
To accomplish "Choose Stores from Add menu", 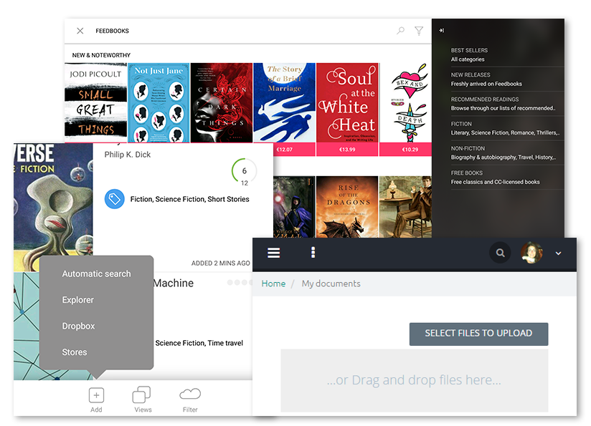I will (75, 352).
